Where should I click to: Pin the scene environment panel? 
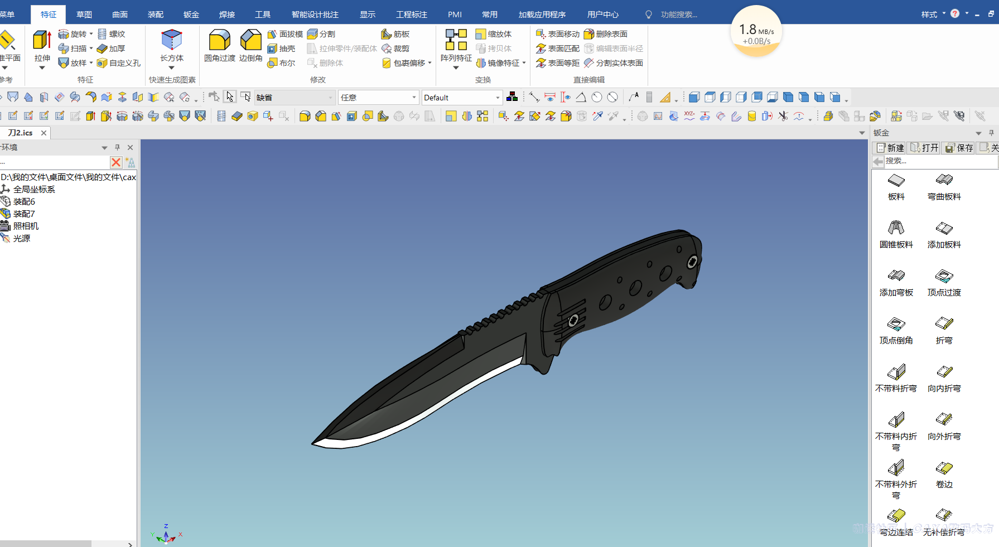tap(117, 147)
